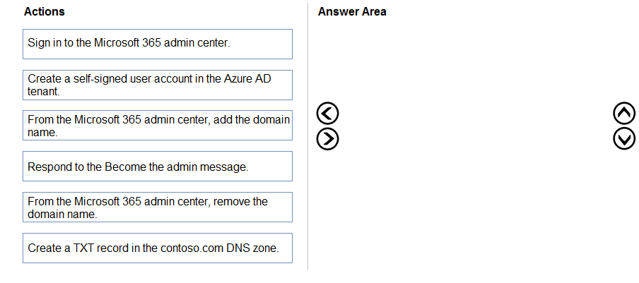
Task: Choose the 'add the domain name' action
Action: tap(157, 126)
